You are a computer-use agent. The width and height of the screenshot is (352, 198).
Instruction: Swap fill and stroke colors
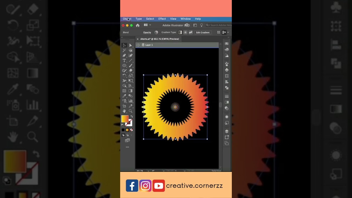131,117
